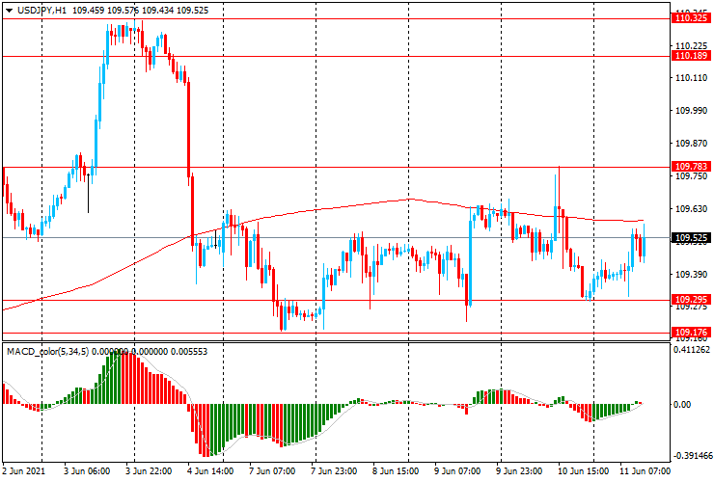This screenshot has width=714, height=482.
Task: Select the 0.411262 MACD scale value
Action: coord(691,350)
